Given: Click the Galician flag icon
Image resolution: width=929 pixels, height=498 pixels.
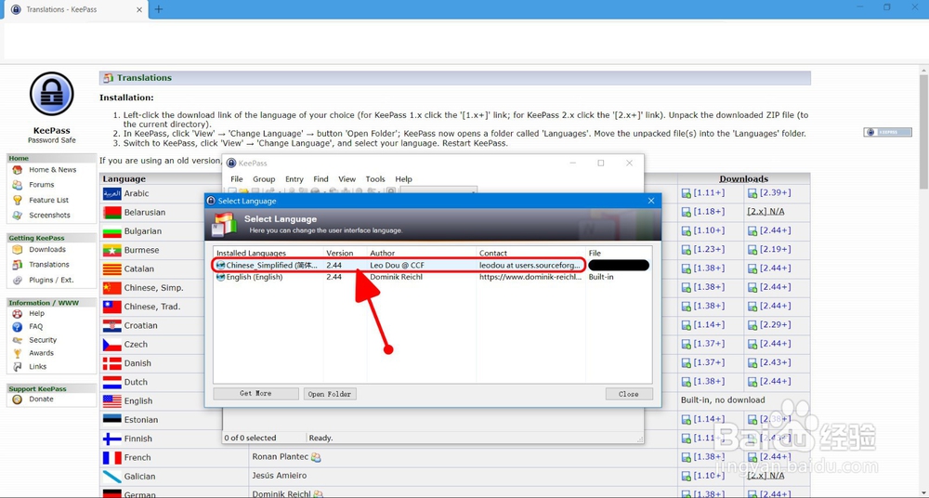Looking at the screenshot, I should point(112,476).
